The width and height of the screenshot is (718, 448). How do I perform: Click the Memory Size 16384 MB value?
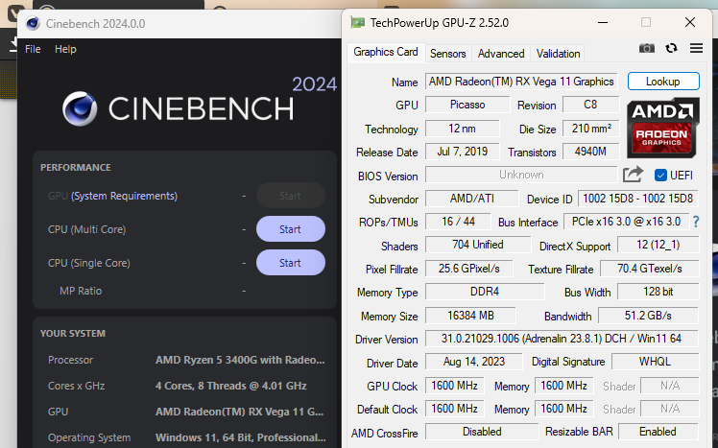click(x=470, y=316)
